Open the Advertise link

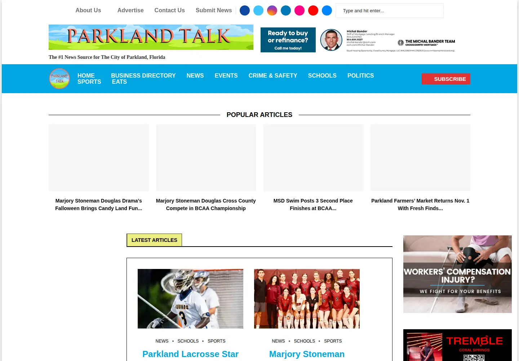click(x=130, y=10)
